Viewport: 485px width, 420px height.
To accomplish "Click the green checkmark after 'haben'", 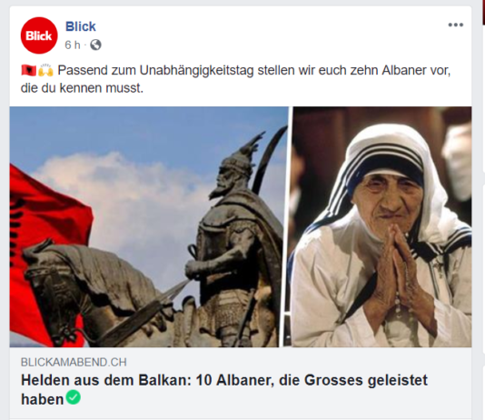I will pos(74,397).
